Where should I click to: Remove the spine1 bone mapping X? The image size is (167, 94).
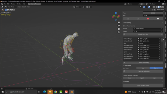[159, 52]
